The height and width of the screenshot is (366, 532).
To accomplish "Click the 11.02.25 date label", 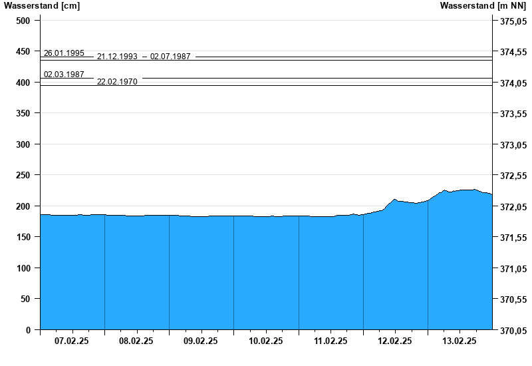I will pos(331,341).
